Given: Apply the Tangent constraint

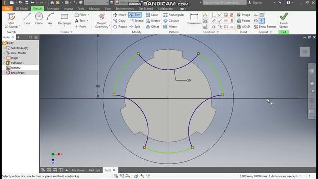Looking at the screenshot, I should pos(214,26).
